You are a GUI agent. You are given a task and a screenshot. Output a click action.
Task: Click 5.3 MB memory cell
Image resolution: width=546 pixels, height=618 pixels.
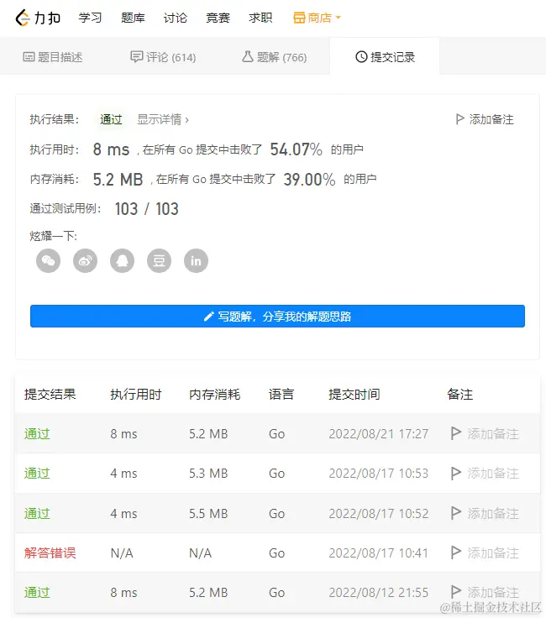208,474
